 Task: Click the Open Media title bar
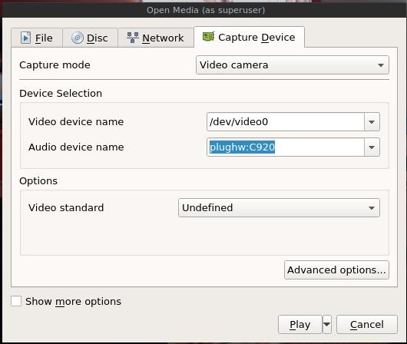click(x=206, y=10)
